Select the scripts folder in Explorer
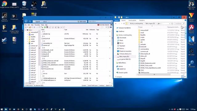Viewport: 197px width, 111px height. click(142, 37)
